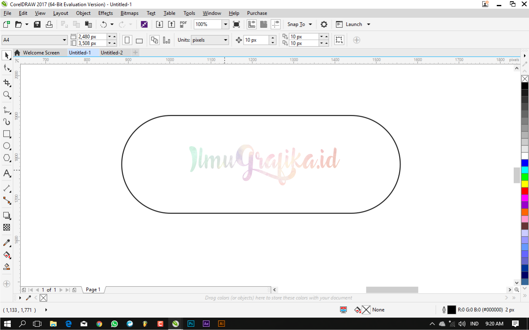Select the Artistic Media tool
The image size is (529, 330).
(x=7, y=122)
